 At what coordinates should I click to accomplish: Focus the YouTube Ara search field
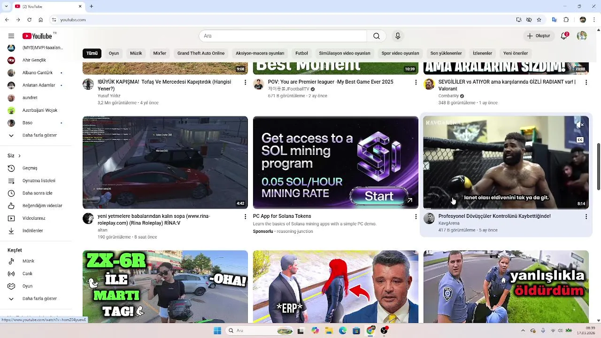[283, 36]
